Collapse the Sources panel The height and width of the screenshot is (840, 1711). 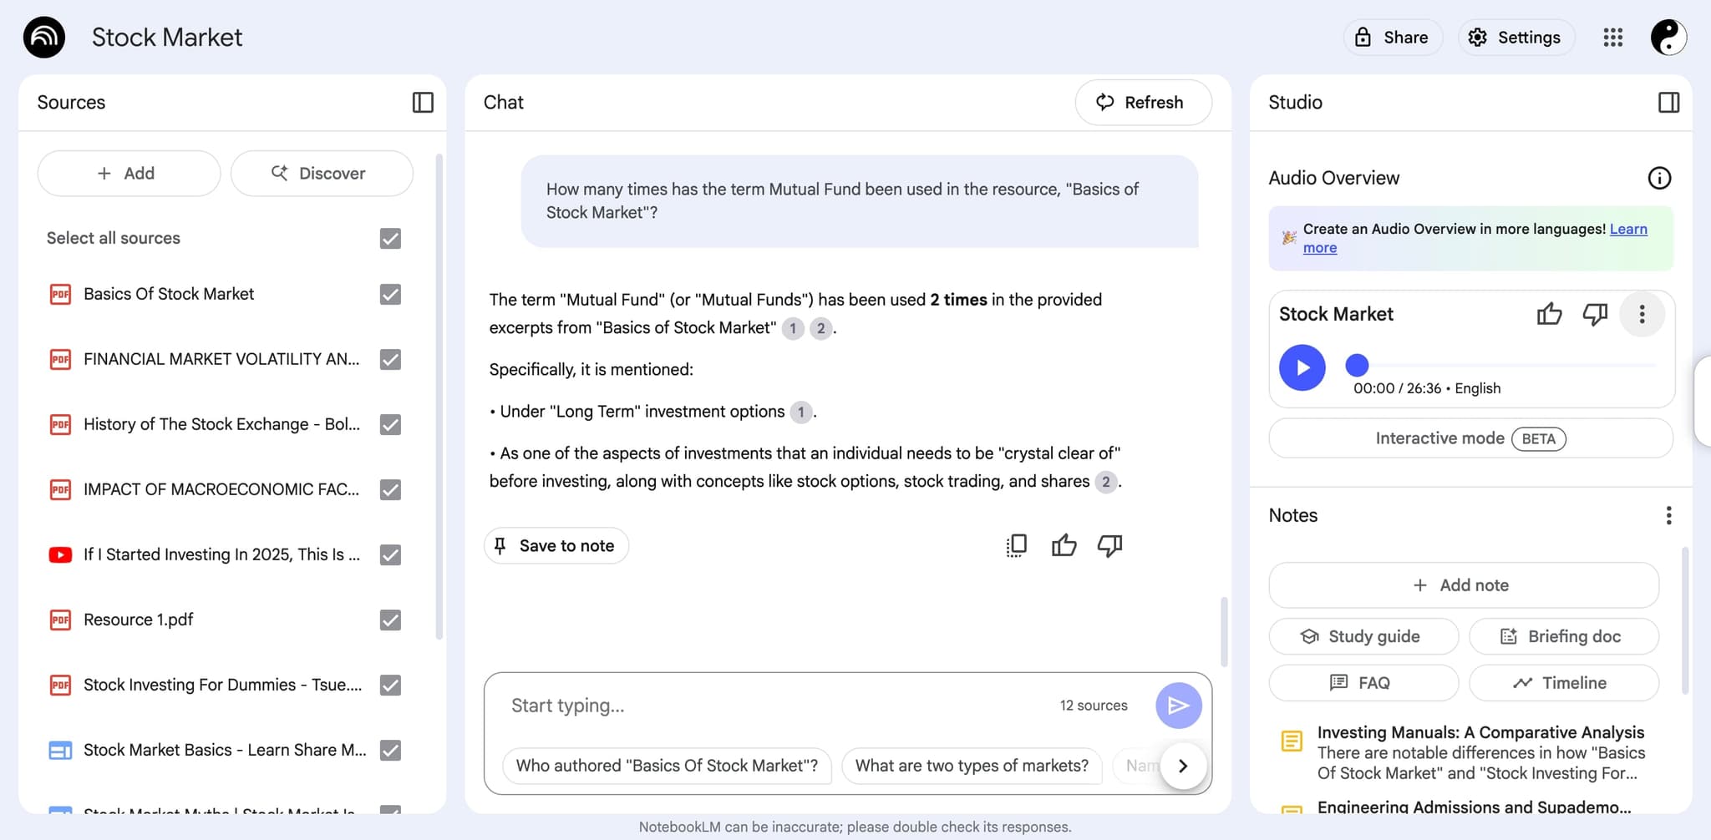pos(423,103)
